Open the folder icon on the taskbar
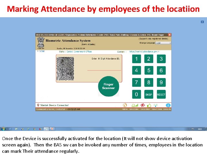This screenshot has height=155, width=207. pyautogui.click(x=16, y=129)
